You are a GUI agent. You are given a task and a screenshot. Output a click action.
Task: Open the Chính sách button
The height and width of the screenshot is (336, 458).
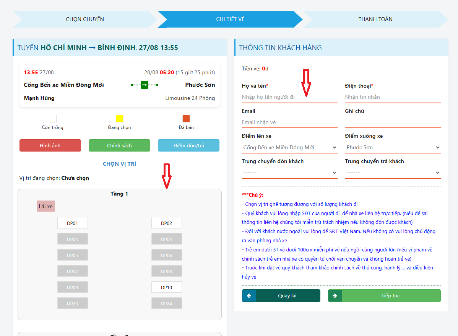(119, 145)
